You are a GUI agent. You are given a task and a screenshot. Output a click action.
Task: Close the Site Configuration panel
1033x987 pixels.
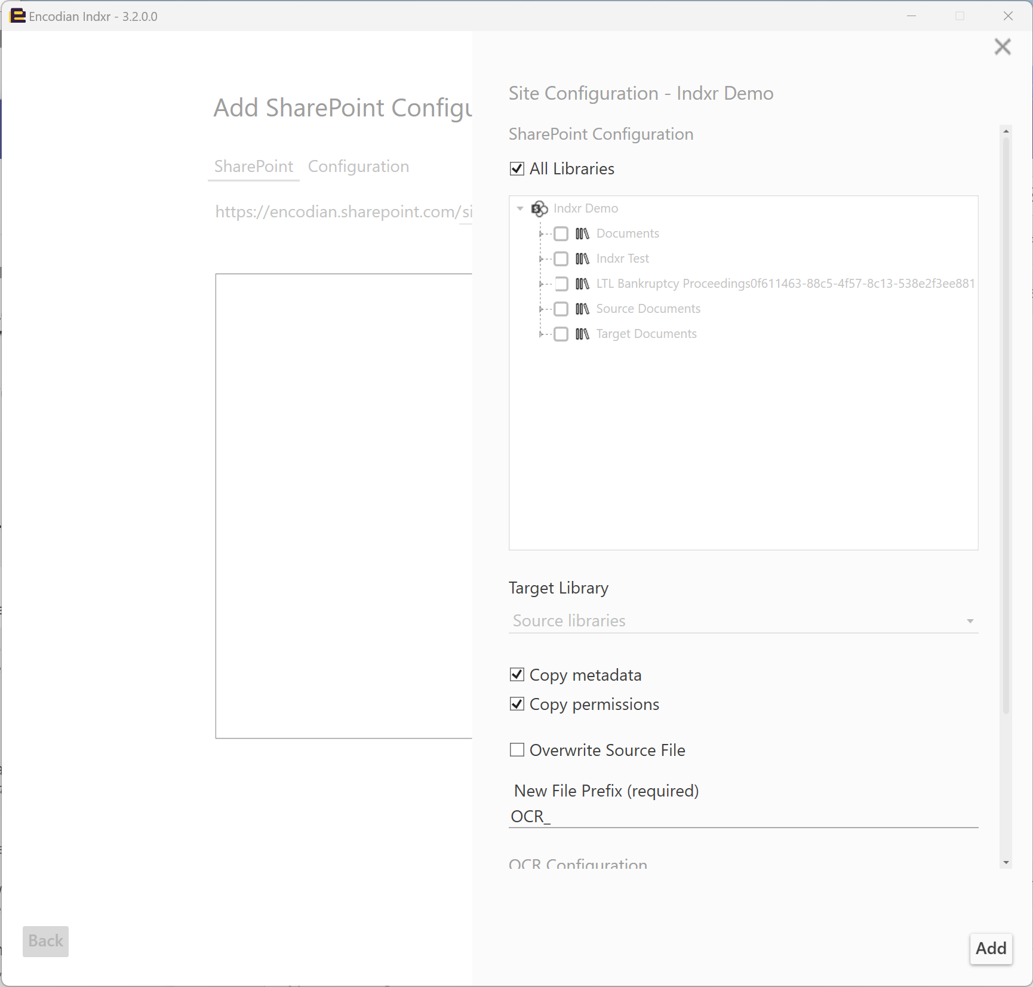click(1003, 47)
